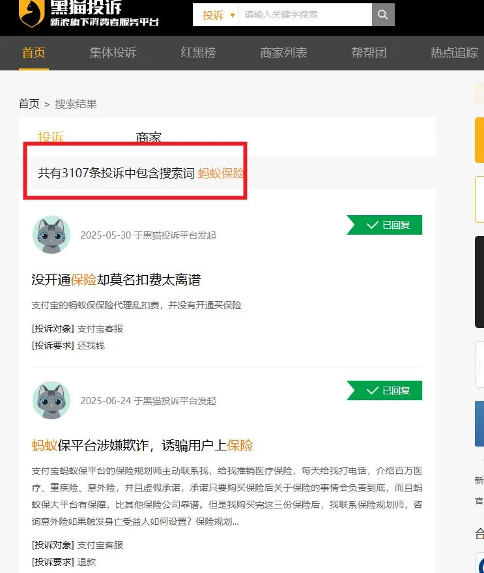Click the 新浪旗下消费者服务平台 slogan text
Image resolution: width=484 pixels, height=573 pixels.
(x=104, y=22)
